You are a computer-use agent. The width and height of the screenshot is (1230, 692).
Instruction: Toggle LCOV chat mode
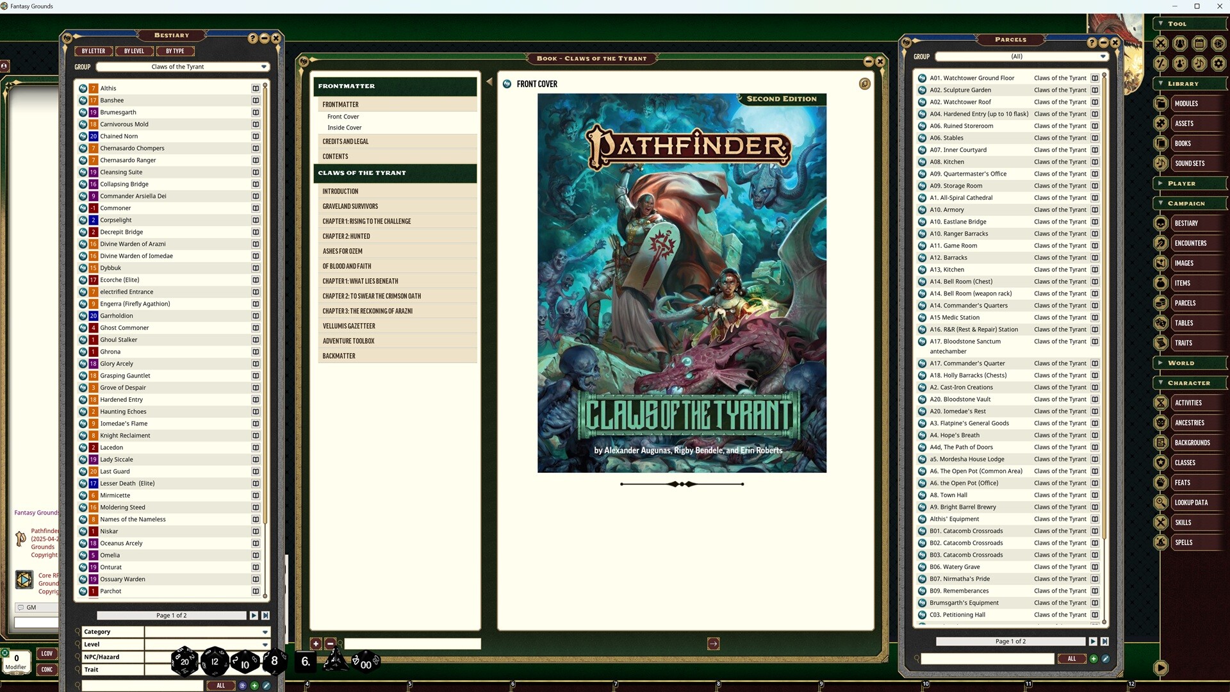[x=47, y=654]
